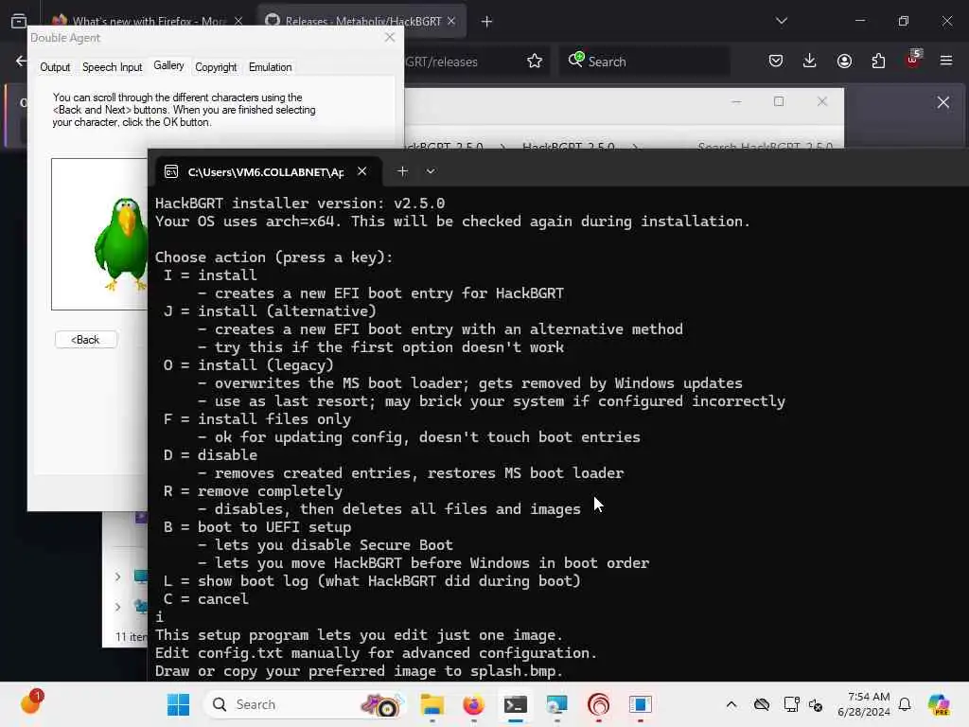This screenshot has width=969, height=727.
Task: Open widgets icon with badge in taskbar
Action: click(31, 702)
